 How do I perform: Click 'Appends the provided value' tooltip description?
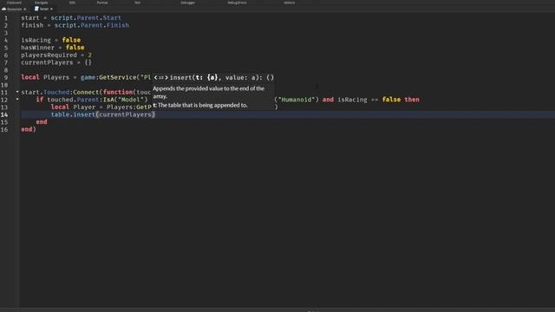tap(209, 92)
